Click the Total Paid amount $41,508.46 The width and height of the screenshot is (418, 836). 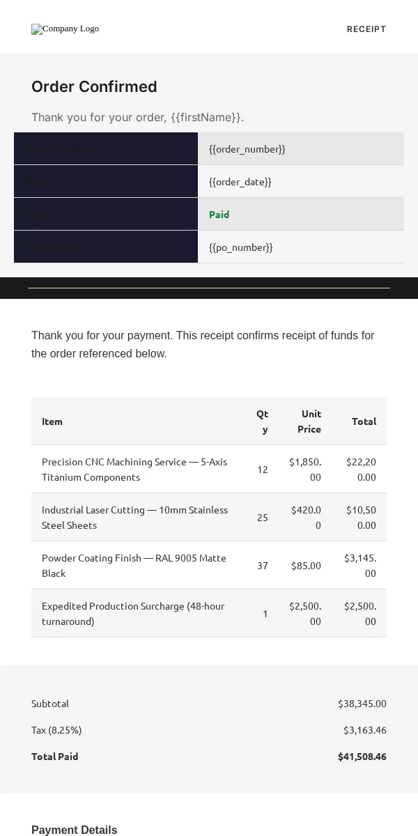coord(362,756)
